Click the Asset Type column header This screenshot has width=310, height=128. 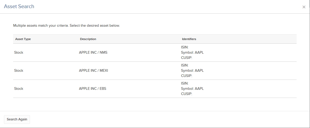(23, 39)
